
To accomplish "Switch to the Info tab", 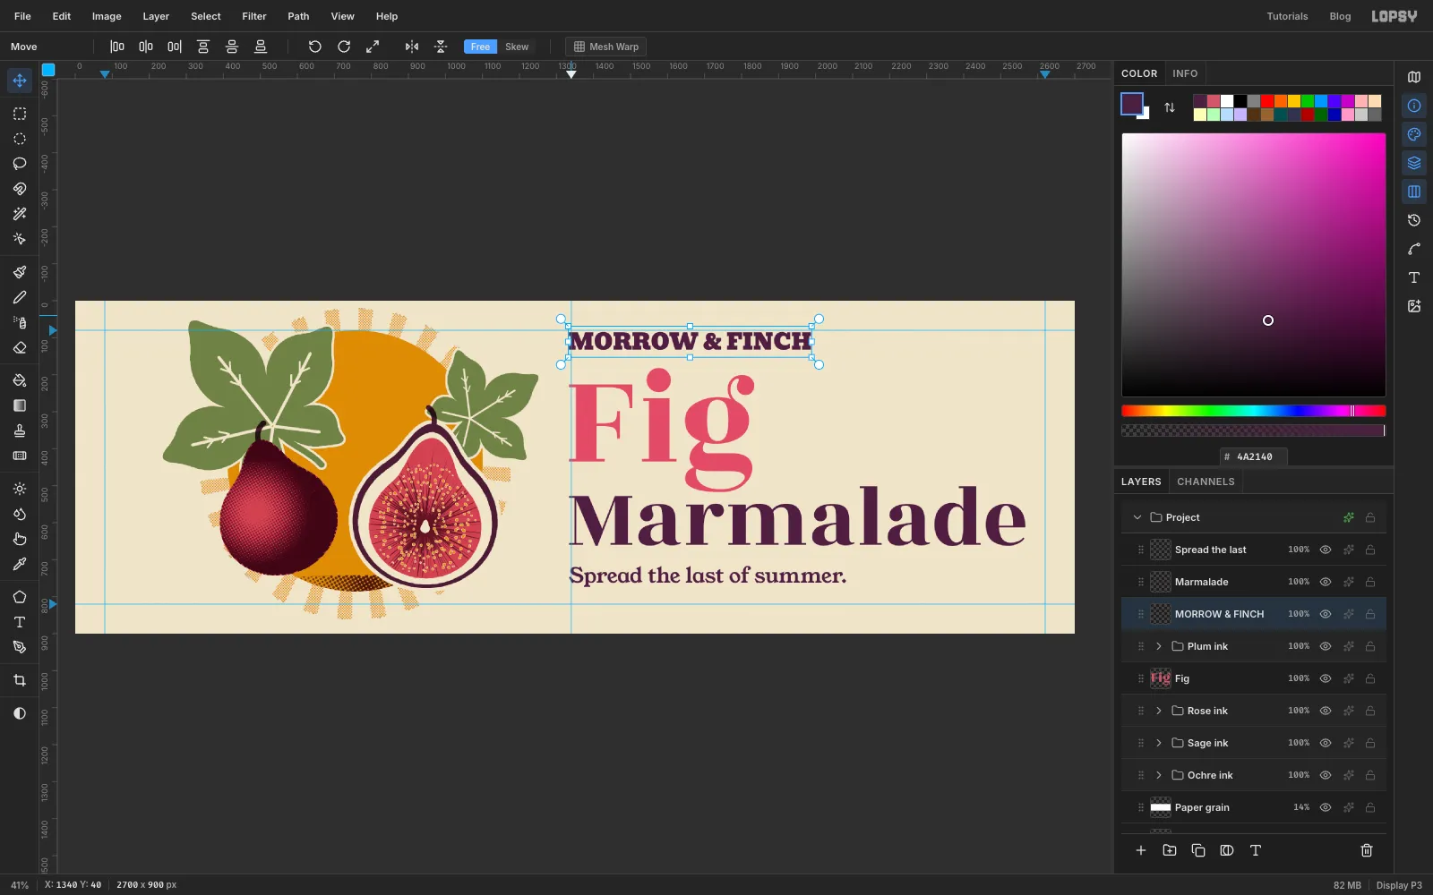I will point(1185,73).
